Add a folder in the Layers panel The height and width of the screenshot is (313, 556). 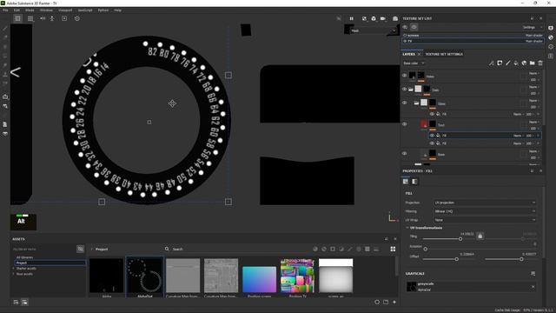tap(533, 63)
